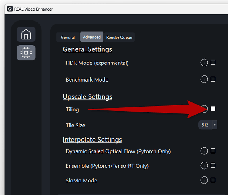
Task: Toggle the Tiling checkbox
Action: [x=213, y=109]
